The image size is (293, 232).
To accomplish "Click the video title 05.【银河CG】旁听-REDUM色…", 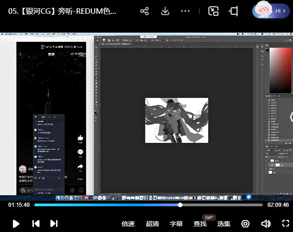I will [63, 11].
